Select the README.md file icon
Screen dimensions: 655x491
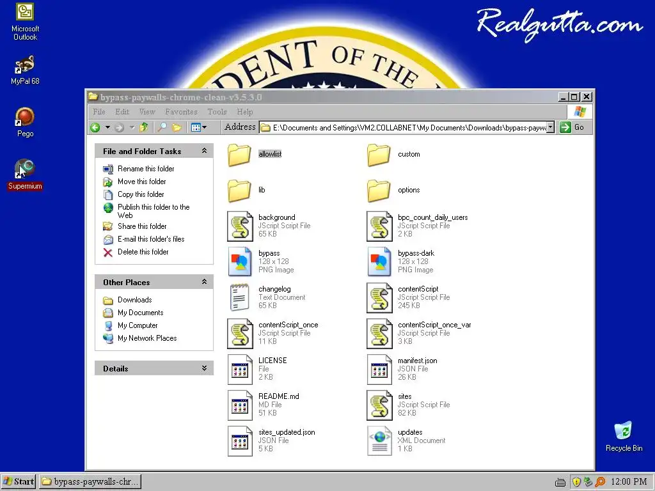pos(241,405)
